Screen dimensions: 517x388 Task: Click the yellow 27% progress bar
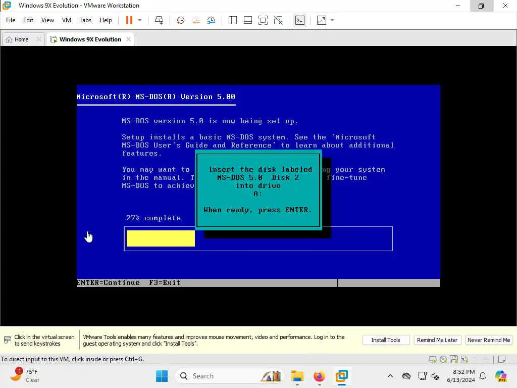pyautogui.click(x=161, y=238)
